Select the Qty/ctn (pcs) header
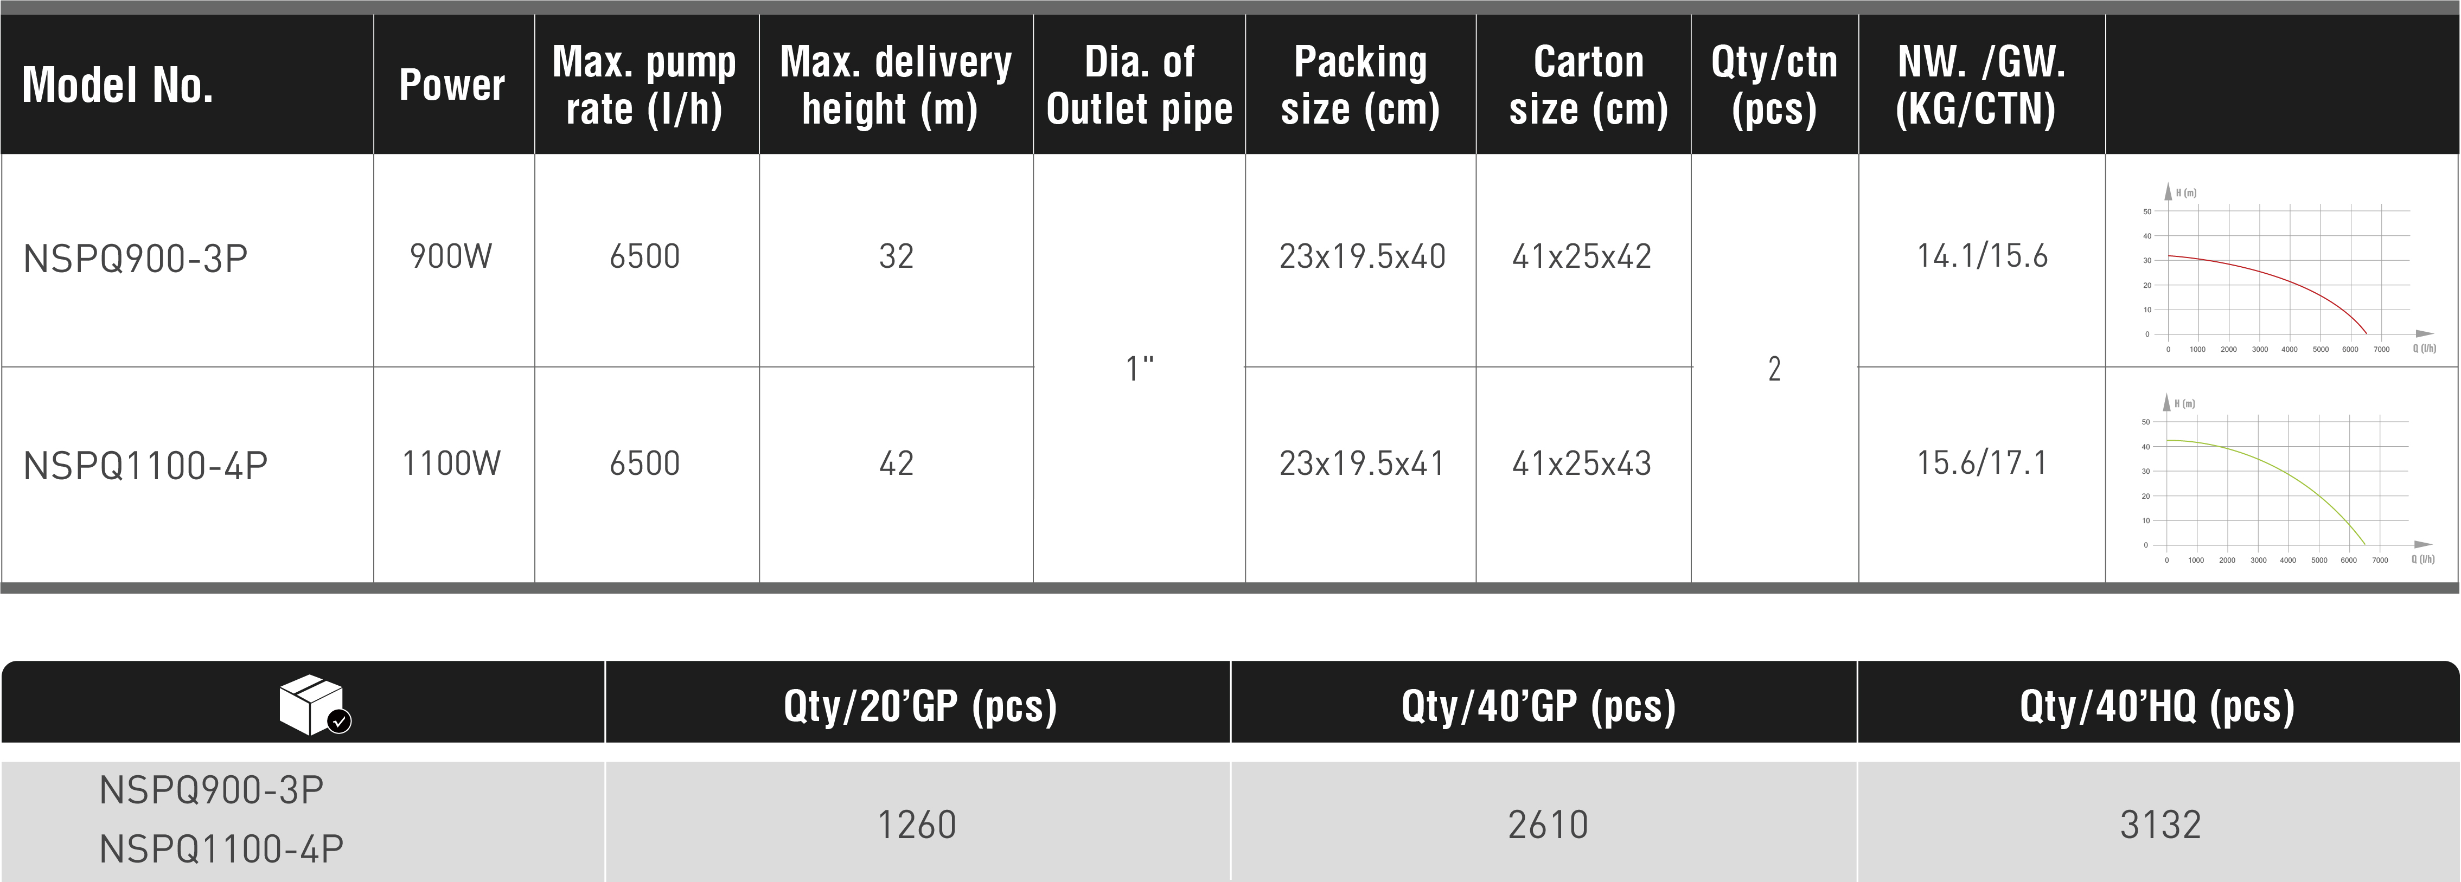 click(x=1774, y=85)
